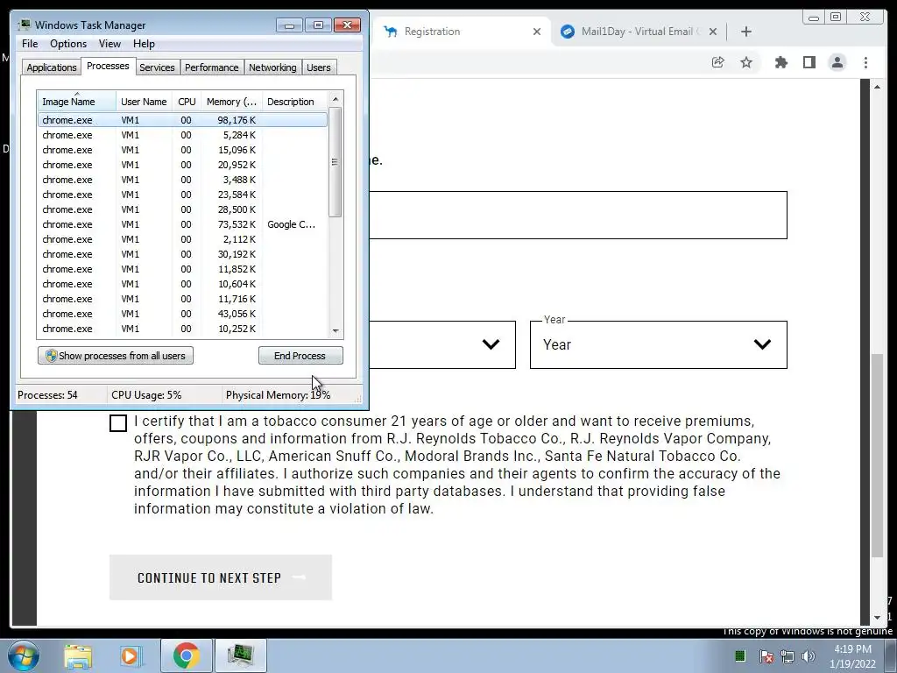Expand the Year dropdown

click(659, 344)
